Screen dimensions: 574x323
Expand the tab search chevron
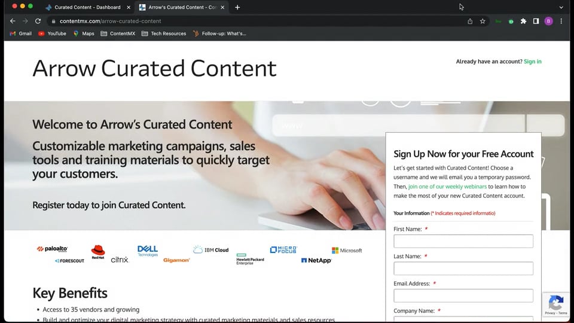coord(561,7)
